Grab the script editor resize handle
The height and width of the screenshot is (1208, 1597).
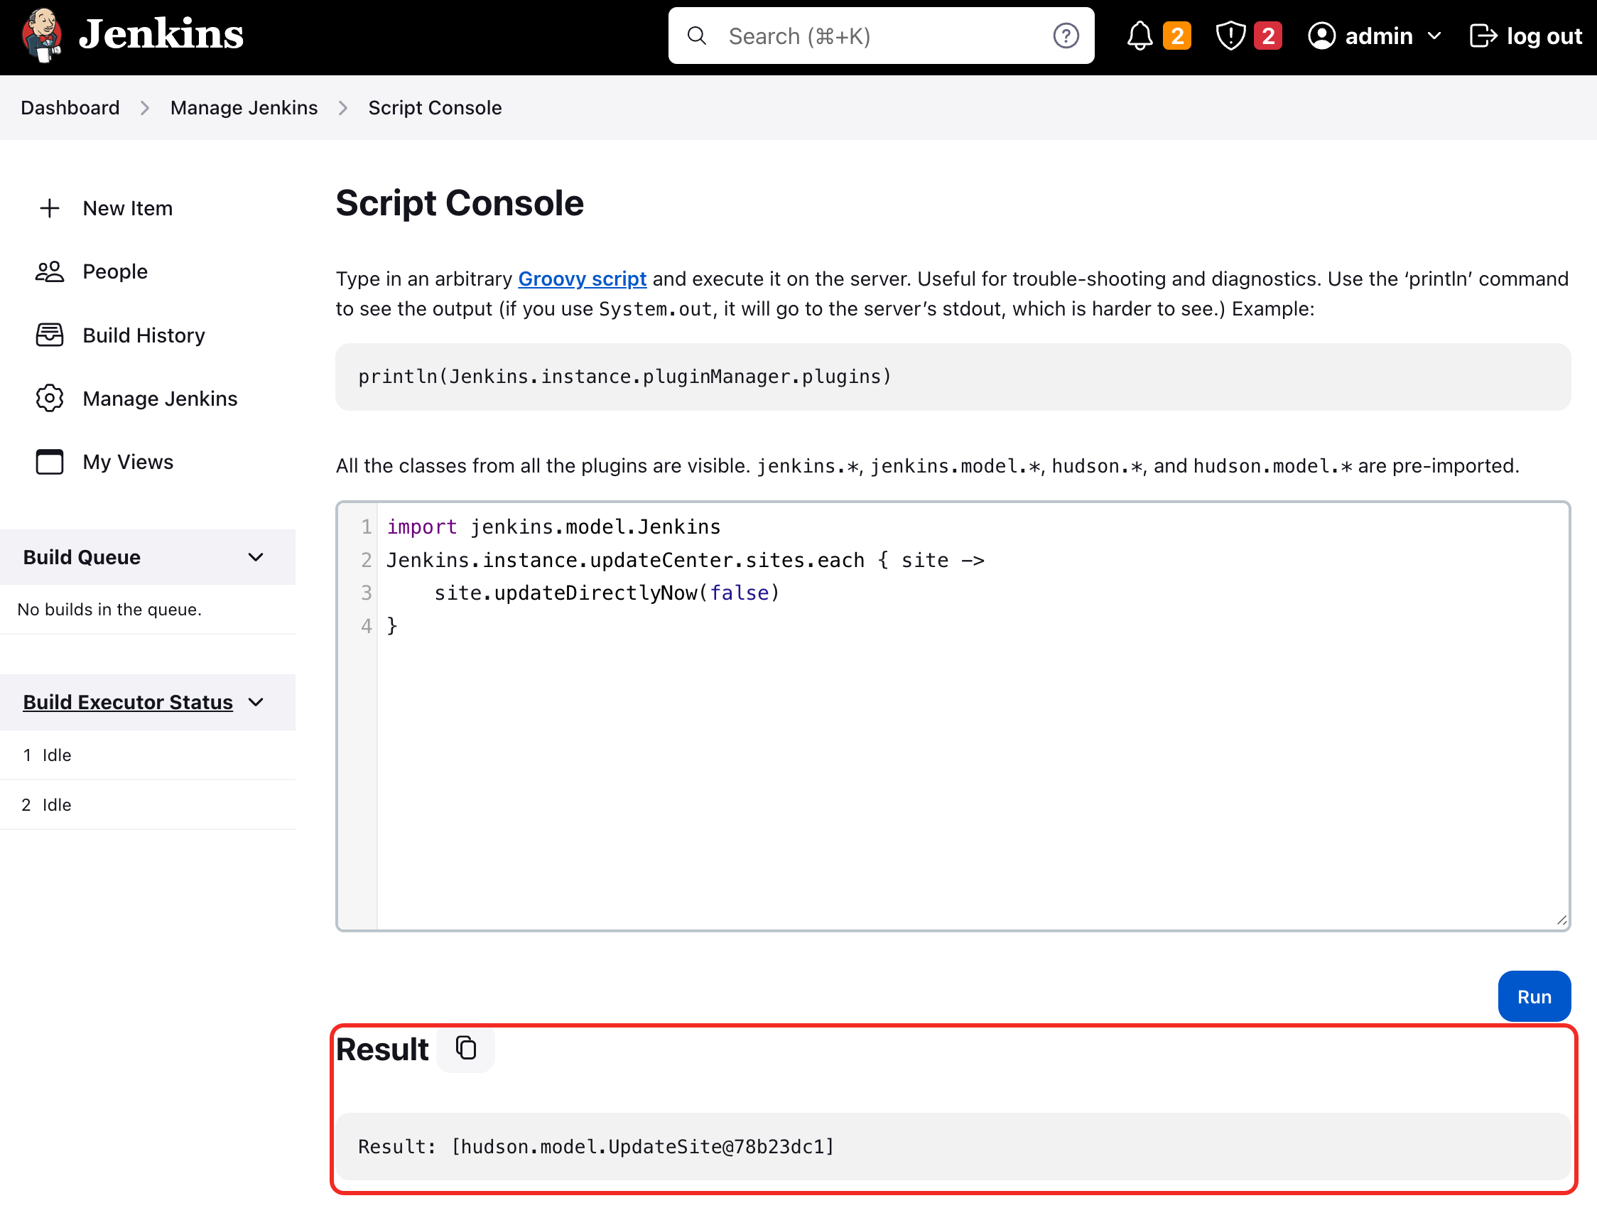(x=1561, y=921)
